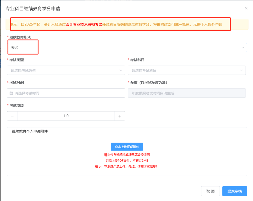Click the 取消 button

[x=210, y=191]
